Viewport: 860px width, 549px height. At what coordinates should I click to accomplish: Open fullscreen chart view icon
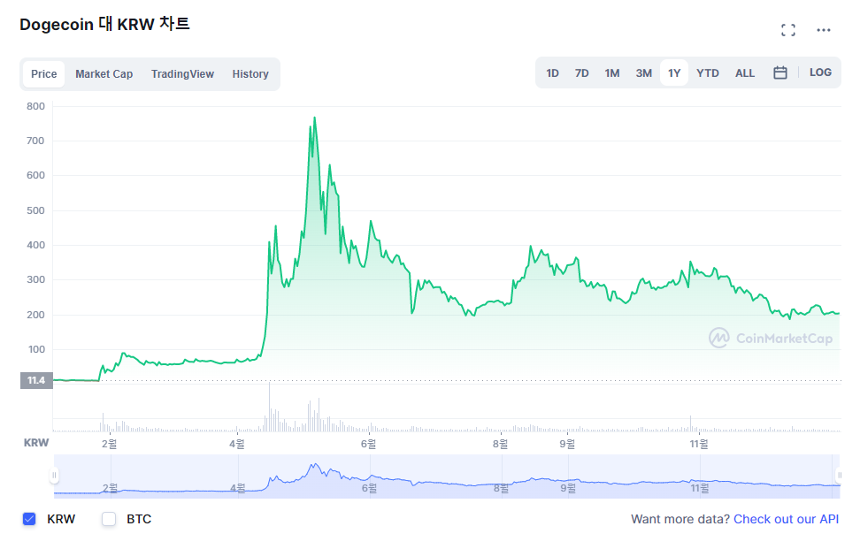(788, 30)
